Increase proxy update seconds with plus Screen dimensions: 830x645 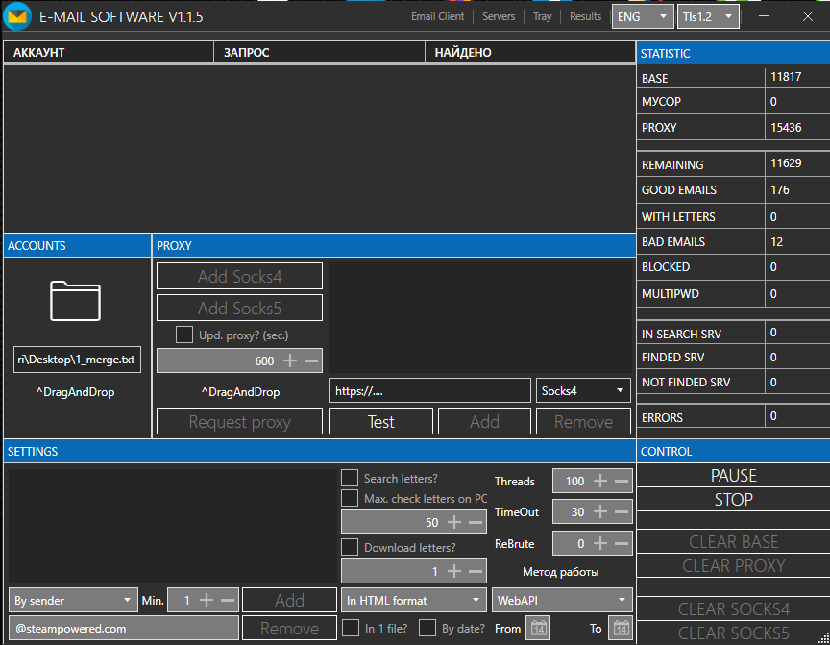pos(289,360)
